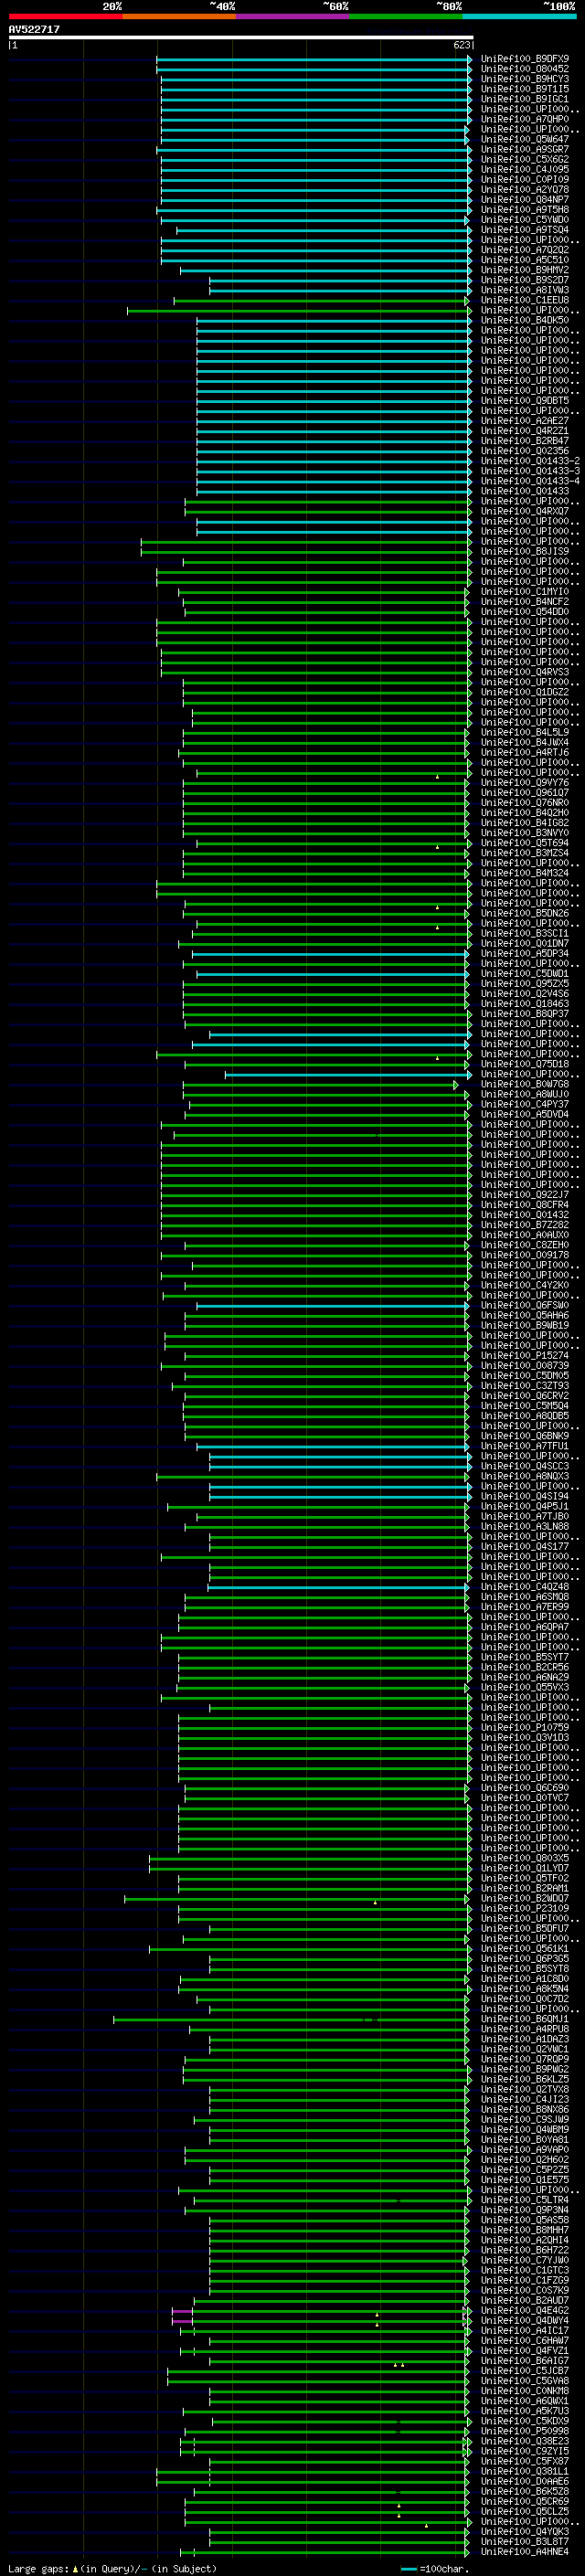Click the yellow large-gaps triangle in bottom legend
Viewport: 585px width, 2576px height.
point(75,2568)
